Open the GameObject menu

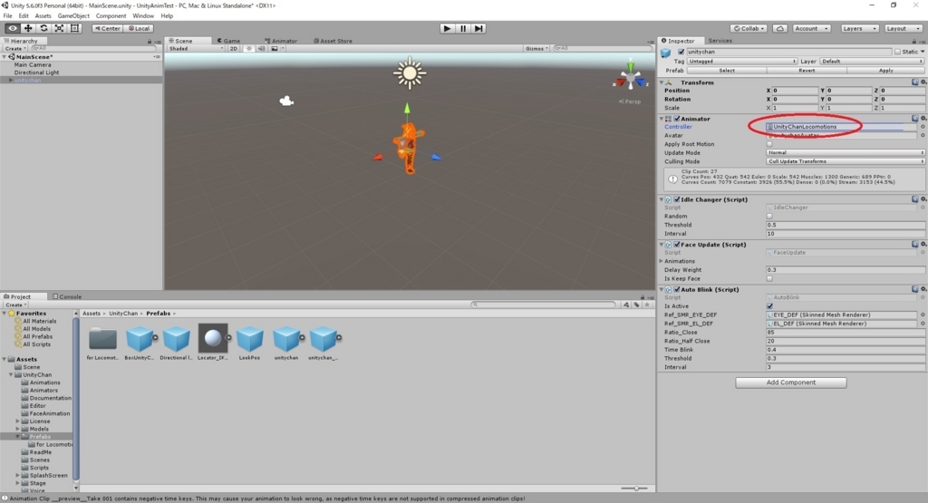73,16
